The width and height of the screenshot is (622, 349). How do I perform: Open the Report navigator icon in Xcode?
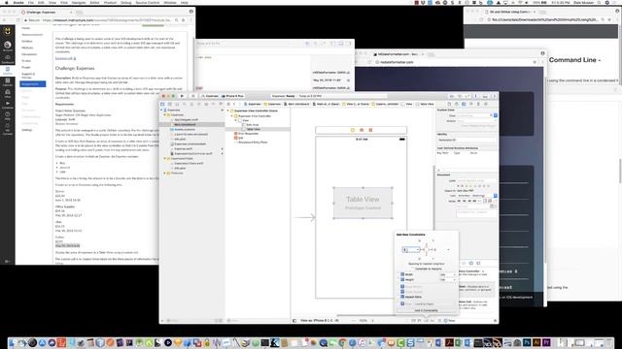coord(221,104)
